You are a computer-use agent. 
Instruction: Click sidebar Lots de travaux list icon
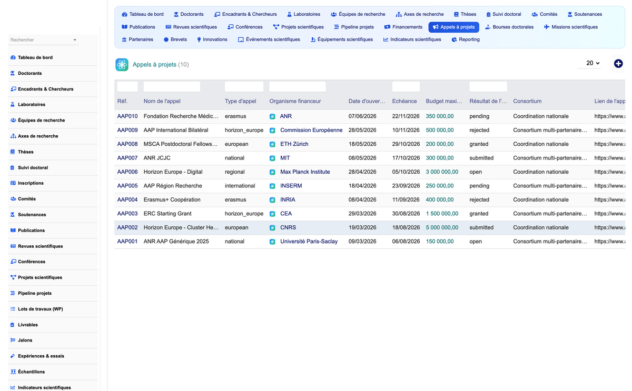pyautogui.click(x=13, y=309)
